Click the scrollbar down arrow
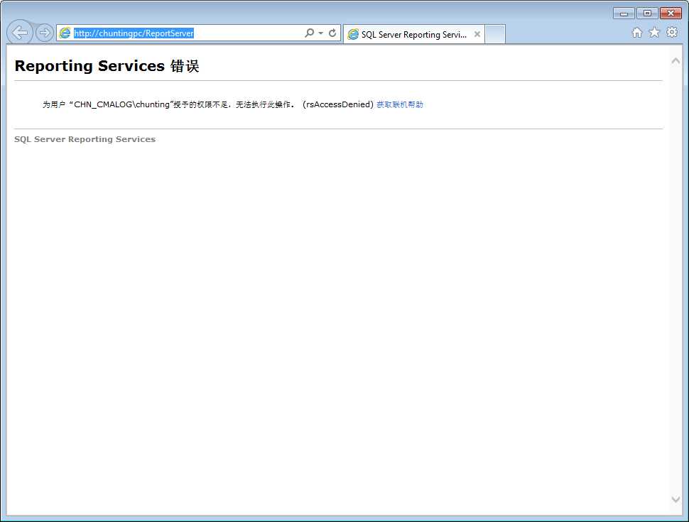The height and width of the screenshot is (522, 689). [x=676, y=499]
